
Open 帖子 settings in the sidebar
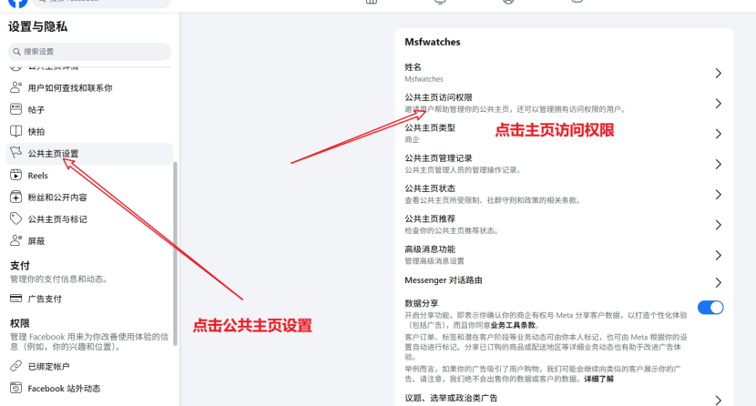click(x=89, y=110)
